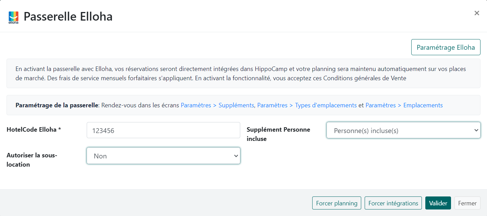The height and width of the screenshot is (216, 487).
Task: Click the Forcer intégrations button
Action: click(393, 203)
